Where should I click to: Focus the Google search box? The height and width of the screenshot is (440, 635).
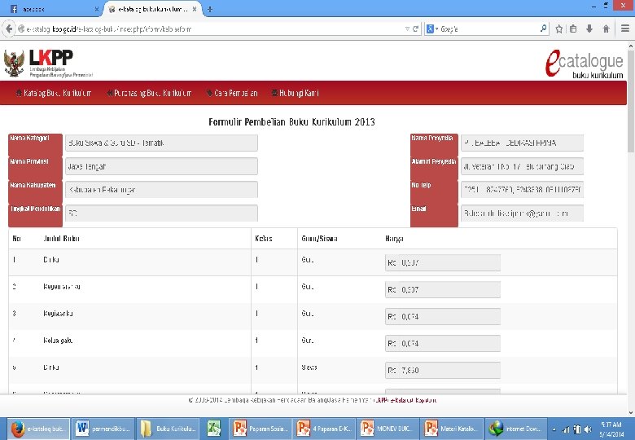(488, 29)
